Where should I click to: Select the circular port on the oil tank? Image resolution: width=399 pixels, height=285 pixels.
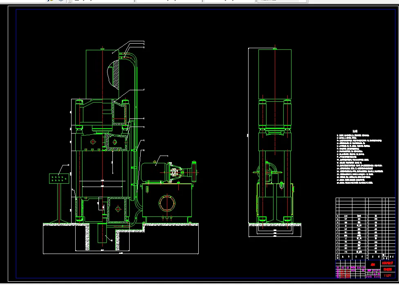pos(167,203)
